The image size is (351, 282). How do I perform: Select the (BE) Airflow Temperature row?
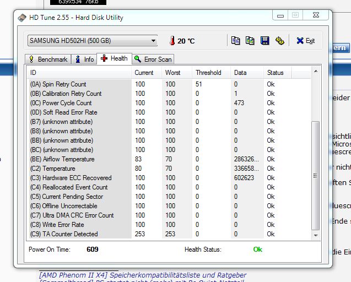point(169,159)
